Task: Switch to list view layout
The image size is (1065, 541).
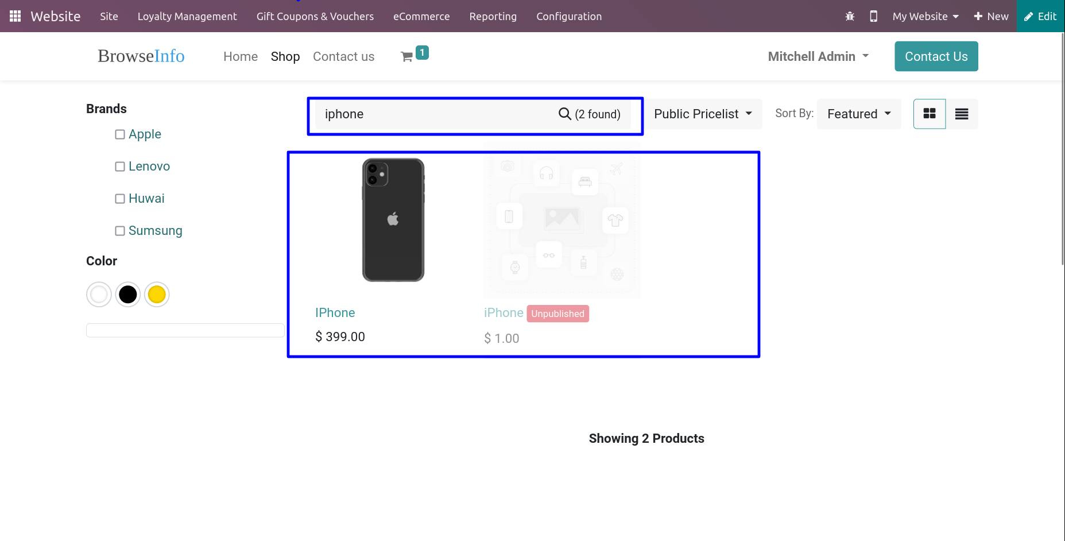Action: 962,114
